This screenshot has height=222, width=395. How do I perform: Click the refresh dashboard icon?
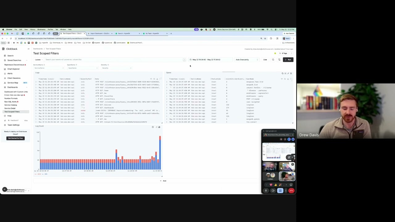click(x=273, y=60)
